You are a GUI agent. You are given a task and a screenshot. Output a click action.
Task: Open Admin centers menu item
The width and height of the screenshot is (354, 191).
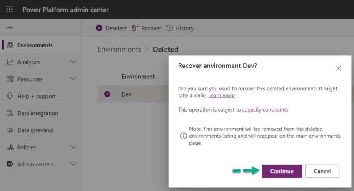pos(41,164)
